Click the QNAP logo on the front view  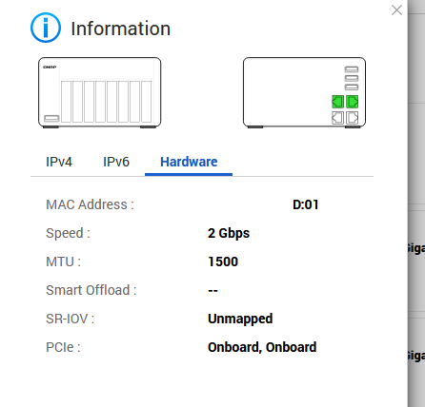pos(50,68)
